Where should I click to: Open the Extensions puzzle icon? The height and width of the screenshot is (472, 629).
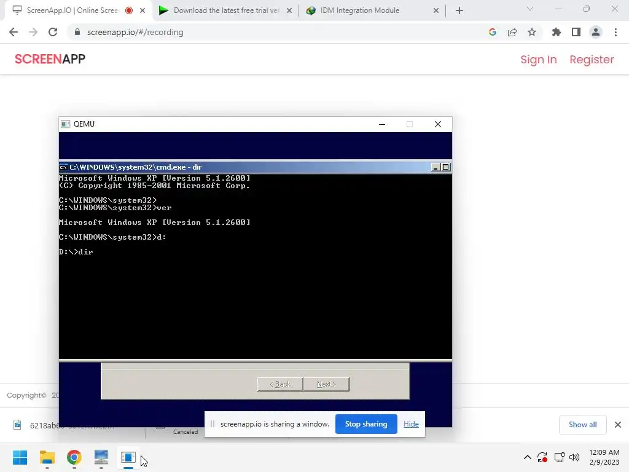click(556, 32)
